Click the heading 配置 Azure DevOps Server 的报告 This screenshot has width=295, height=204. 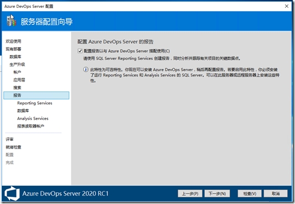point(116,42)
